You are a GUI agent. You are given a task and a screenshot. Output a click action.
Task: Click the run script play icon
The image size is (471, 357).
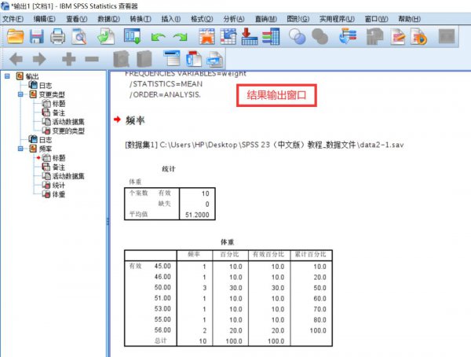[x=418, y=36]
